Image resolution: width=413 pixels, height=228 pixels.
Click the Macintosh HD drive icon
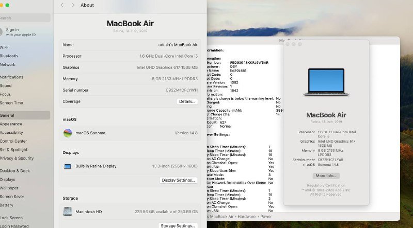(68, 212)
